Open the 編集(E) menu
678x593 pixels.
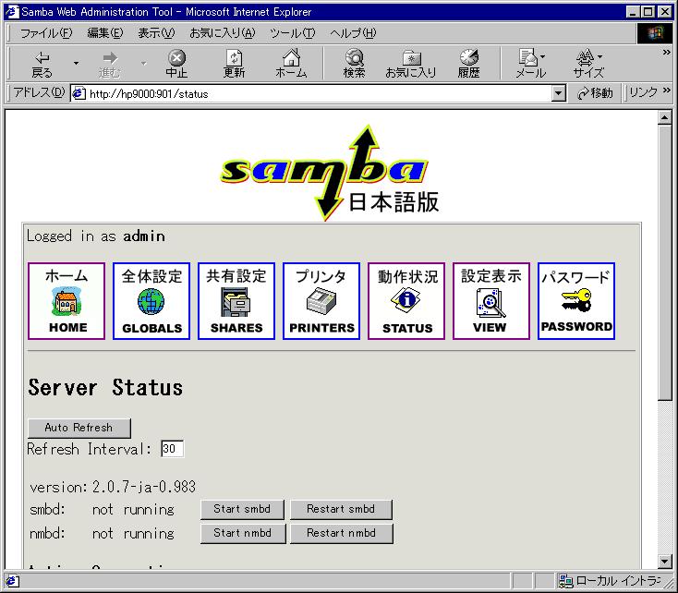(x=105, y=33)
